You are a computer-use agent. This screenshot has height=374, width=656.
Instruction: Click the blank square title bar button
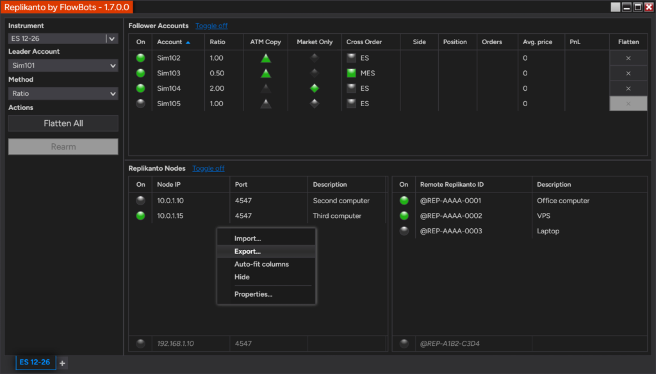616,7
